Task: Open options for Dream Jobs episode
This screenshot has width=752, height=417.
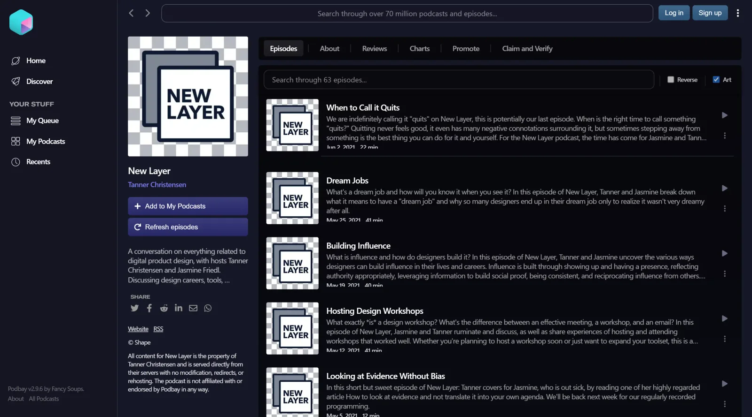Action: (x=725, y=208)
